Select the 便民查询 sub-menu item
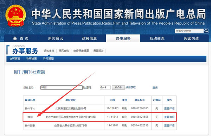 tap(64, 51)
